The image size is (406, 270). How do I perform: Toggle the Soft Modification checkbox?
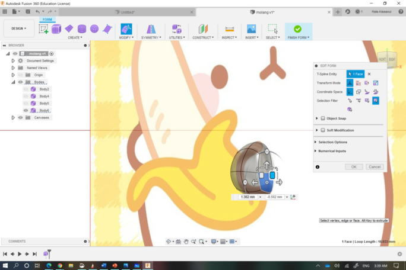(x=323, y=130)
